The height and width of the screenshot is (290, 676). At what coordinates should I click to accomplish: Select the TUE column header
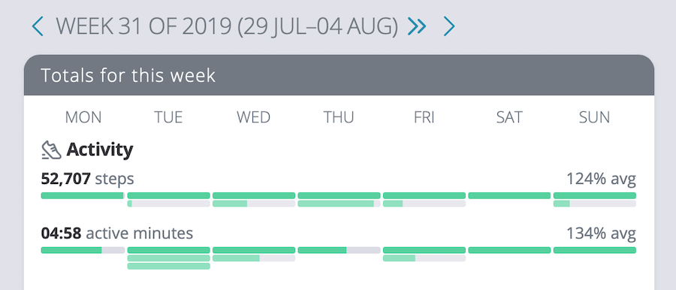click(168, 117)
